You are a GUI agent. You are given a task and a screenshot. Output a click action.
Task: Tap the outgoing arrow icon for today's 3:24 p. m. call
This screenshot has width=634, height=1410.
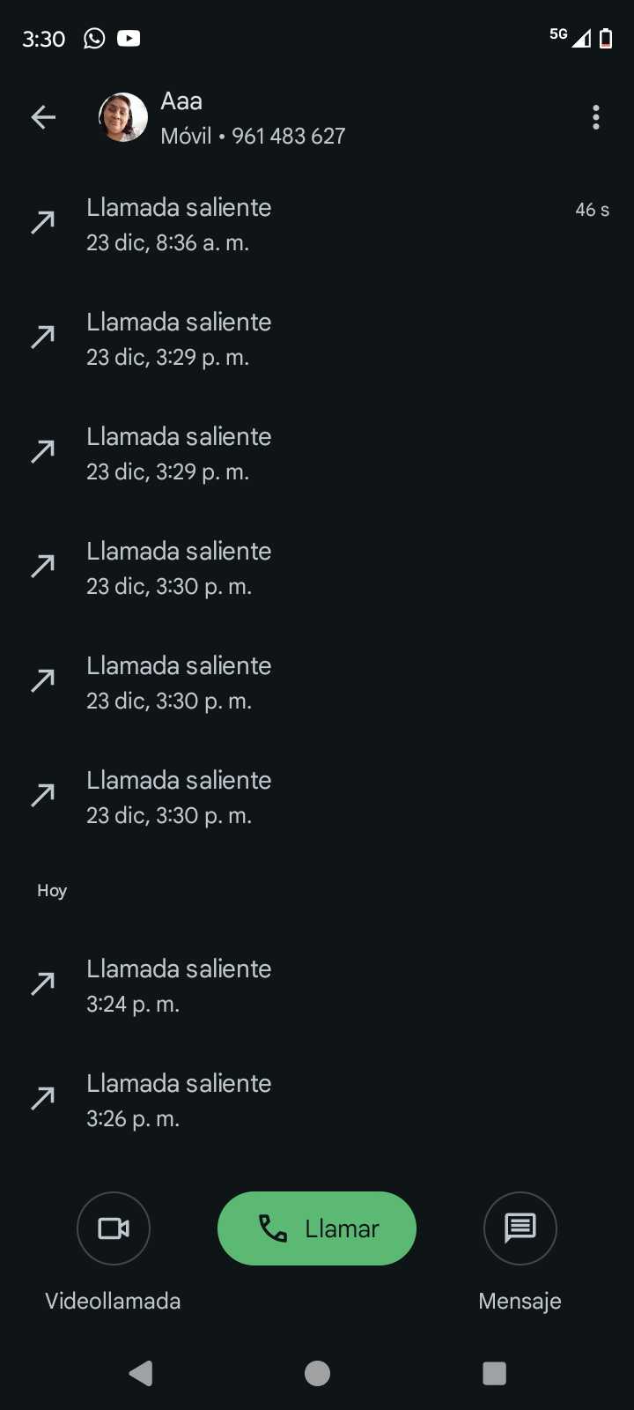[x=43, y=983]
